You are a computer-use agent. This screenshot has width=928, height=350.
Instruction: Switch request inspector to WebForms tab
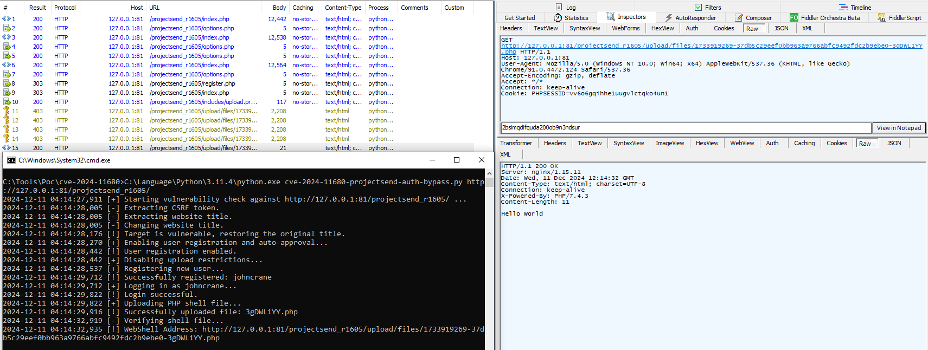[x=626, y=28]
